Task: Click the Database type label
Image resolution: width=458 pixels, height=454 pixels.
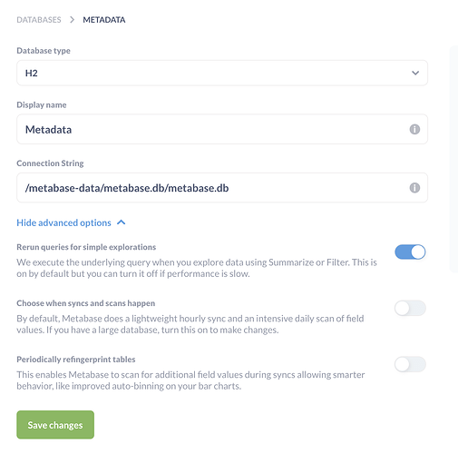Action: tap(44, 51)
